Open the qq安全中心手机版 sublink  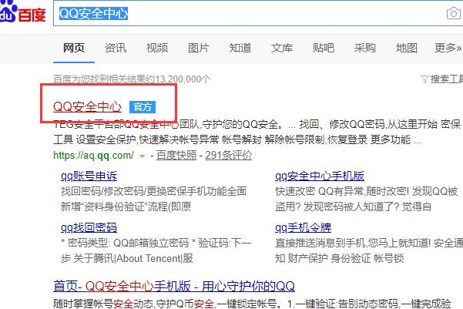click(320, 176)
